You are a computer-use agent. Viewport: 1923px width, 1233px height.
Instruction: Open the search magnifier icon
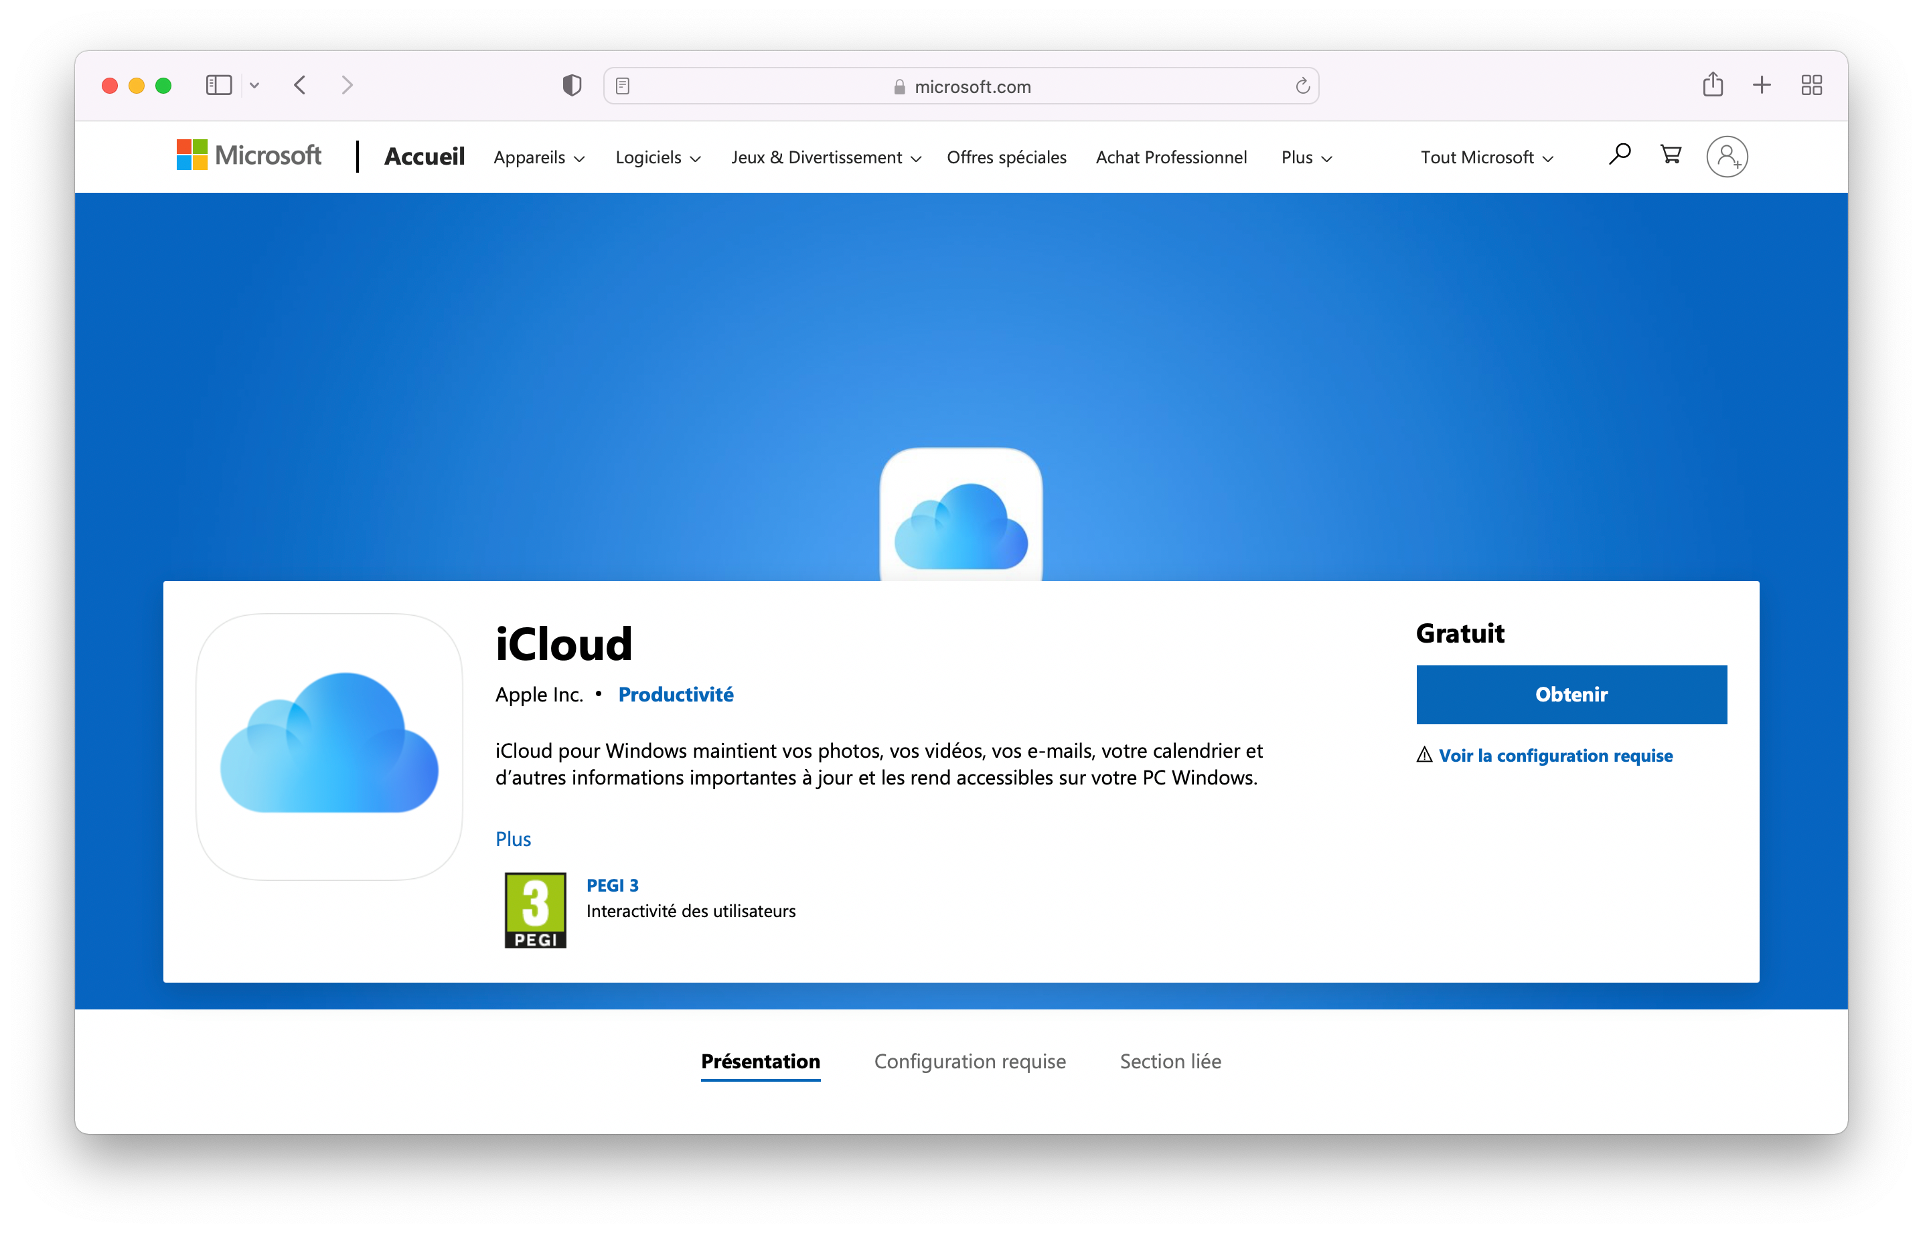1620,154
